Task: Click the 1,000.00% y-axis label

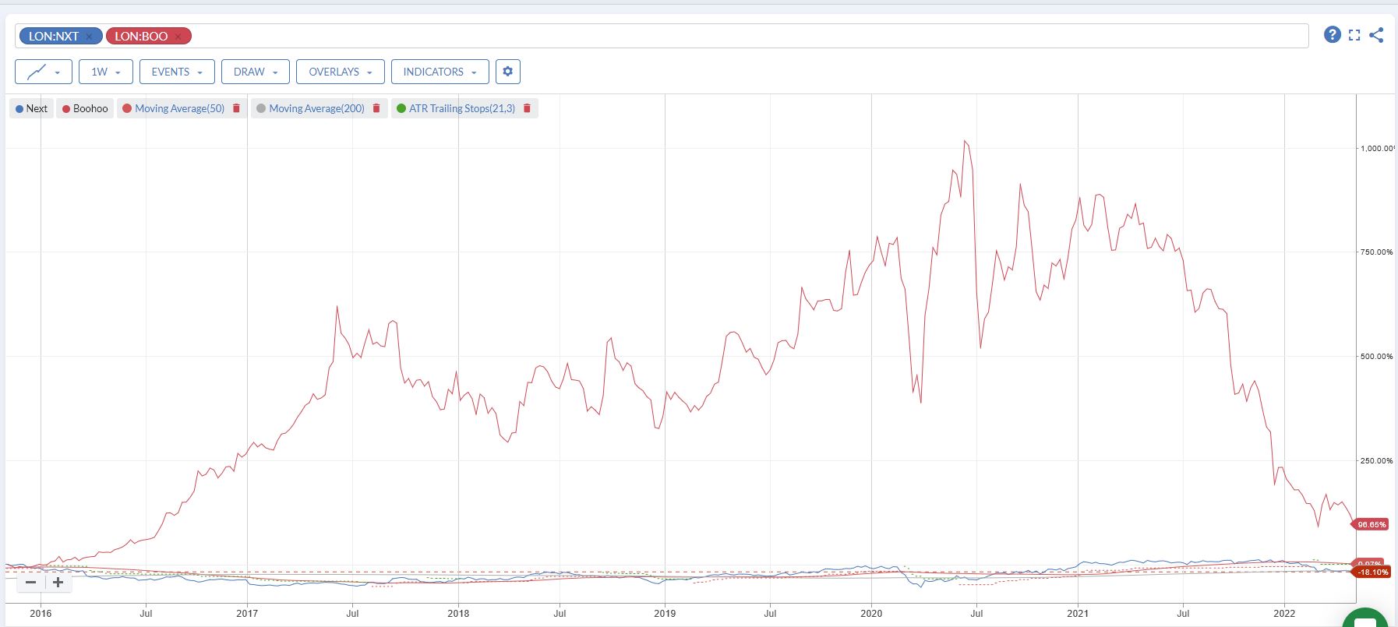Action: (x=1378, y=148)
